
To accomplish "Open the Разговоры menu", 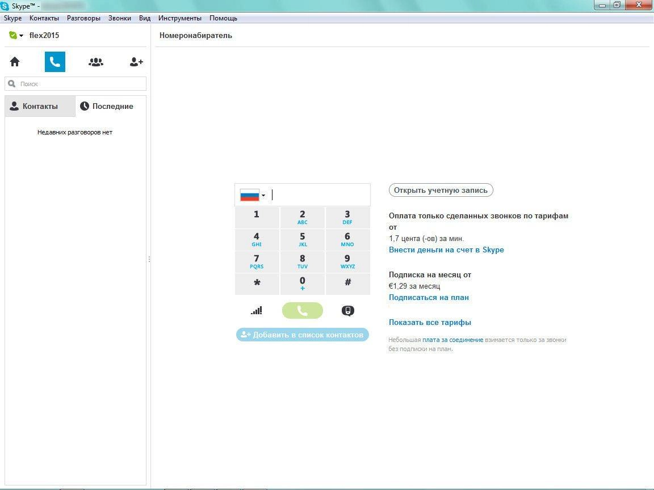I will pos(84,18).
